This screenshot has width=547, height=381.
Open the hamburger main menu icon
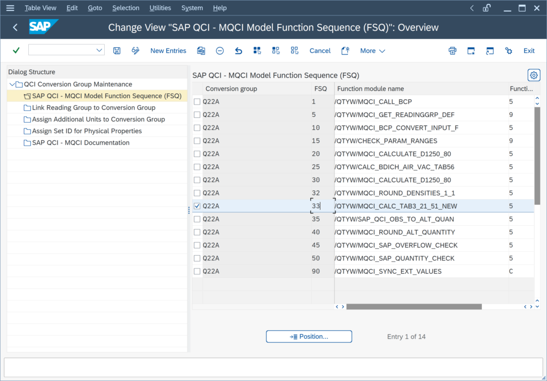(x=10, y=7)
